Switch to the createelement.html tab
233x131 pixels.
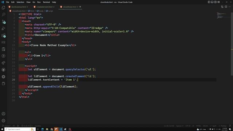pyautogui.click(x=44, y=7)
